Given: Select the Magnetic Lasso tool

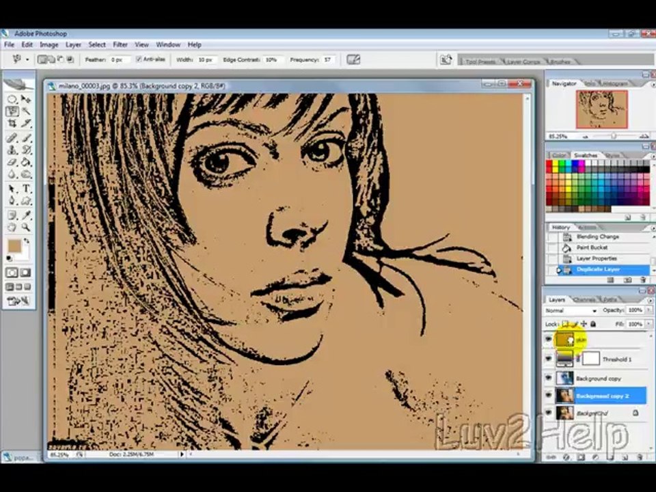Looking at the screenshot, I should (12, 111).
